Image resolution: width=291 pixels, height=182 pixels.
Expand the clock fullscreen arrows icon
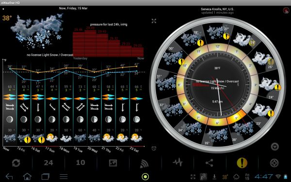point(154,21)
